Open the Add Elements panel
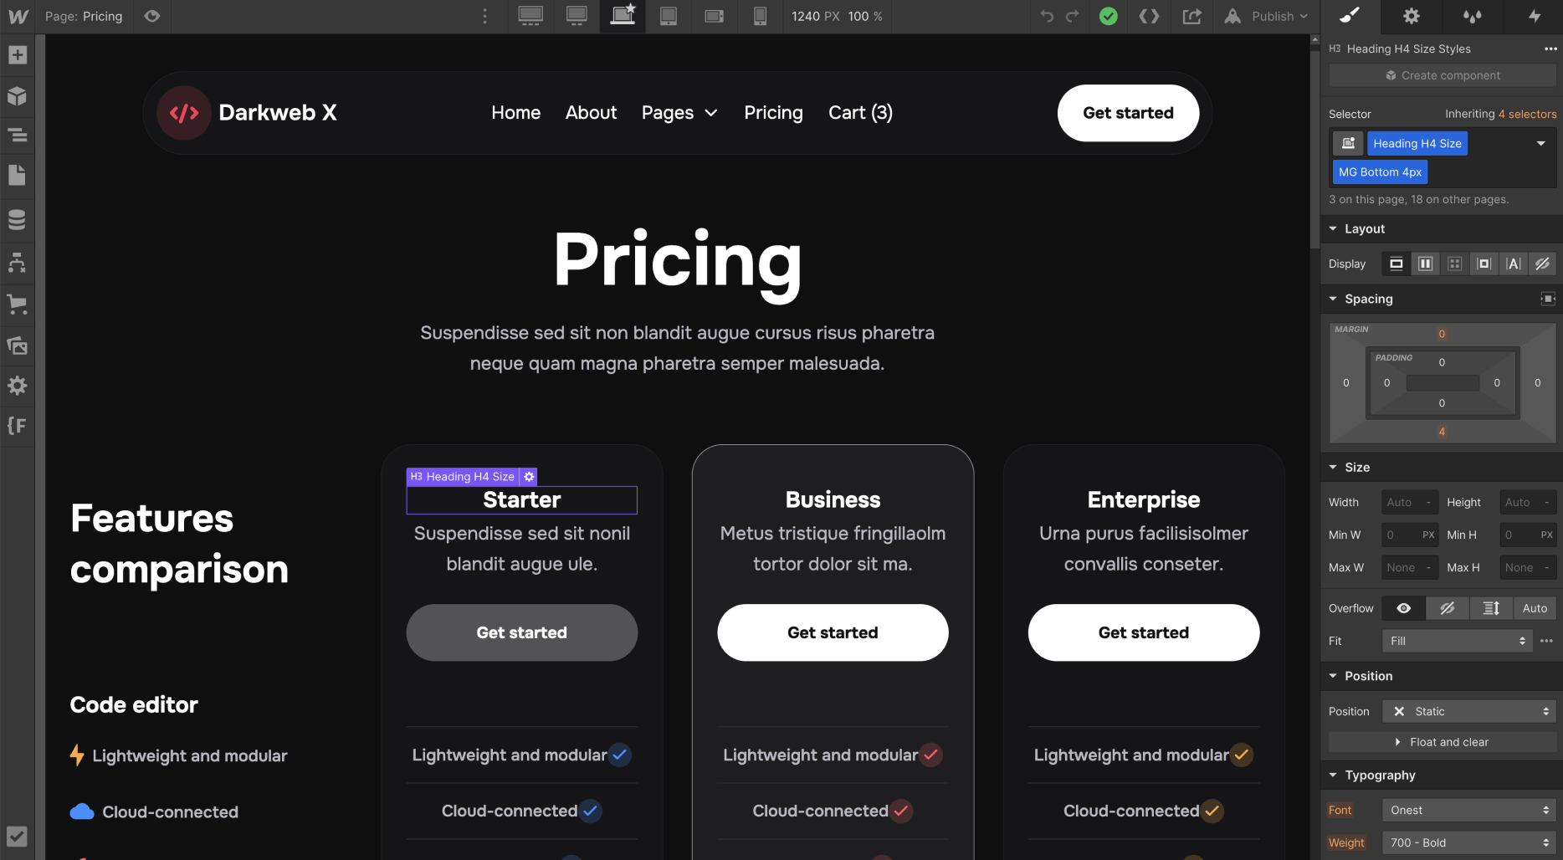Viewport: 1563px width, 860px height. click(18, 54)
